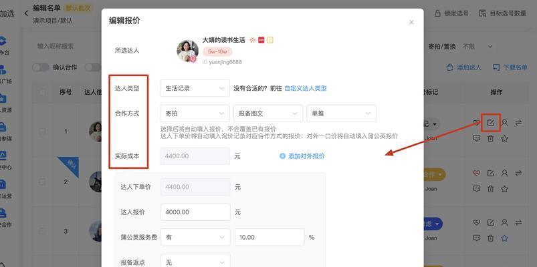Open the 单推 dropdown
Viewport: 537px width, 267px height.
342,113
